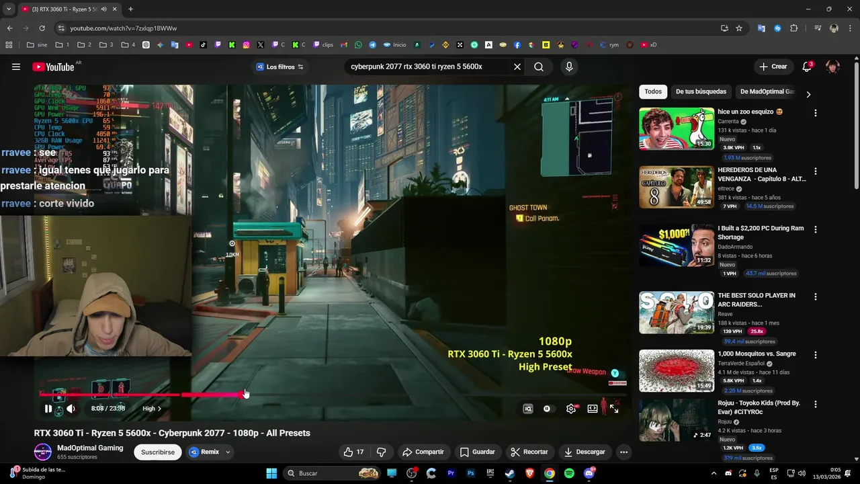Clip the video using Recortar
Image resolution: width=860 pixels, height=484 pixels.
(529, 452)
